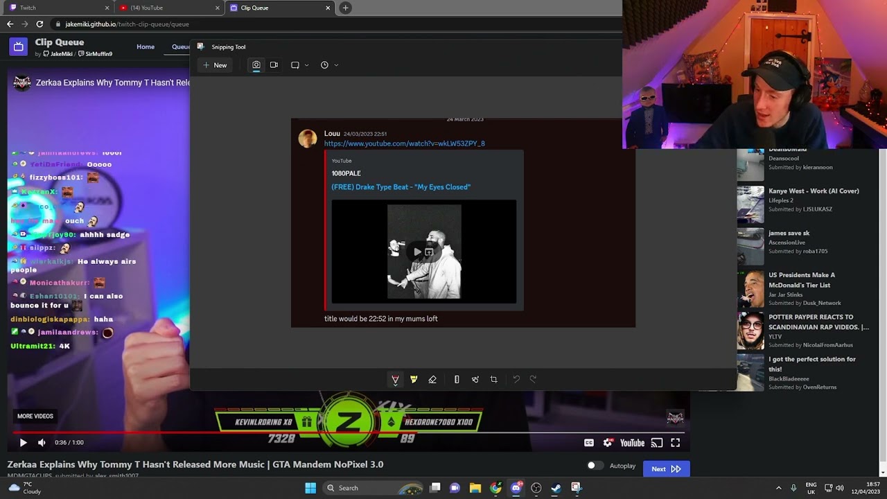Toggle the Autoplay switch
This screenshot has width=887, height=499.
click(x=595, y=466)
